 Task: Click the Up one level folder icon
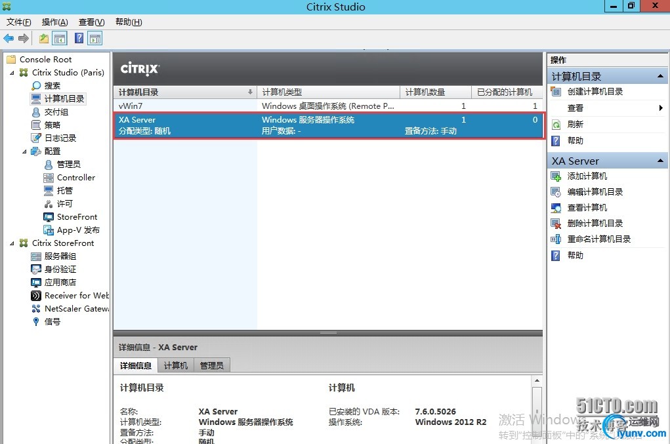(x=44, y=39)
